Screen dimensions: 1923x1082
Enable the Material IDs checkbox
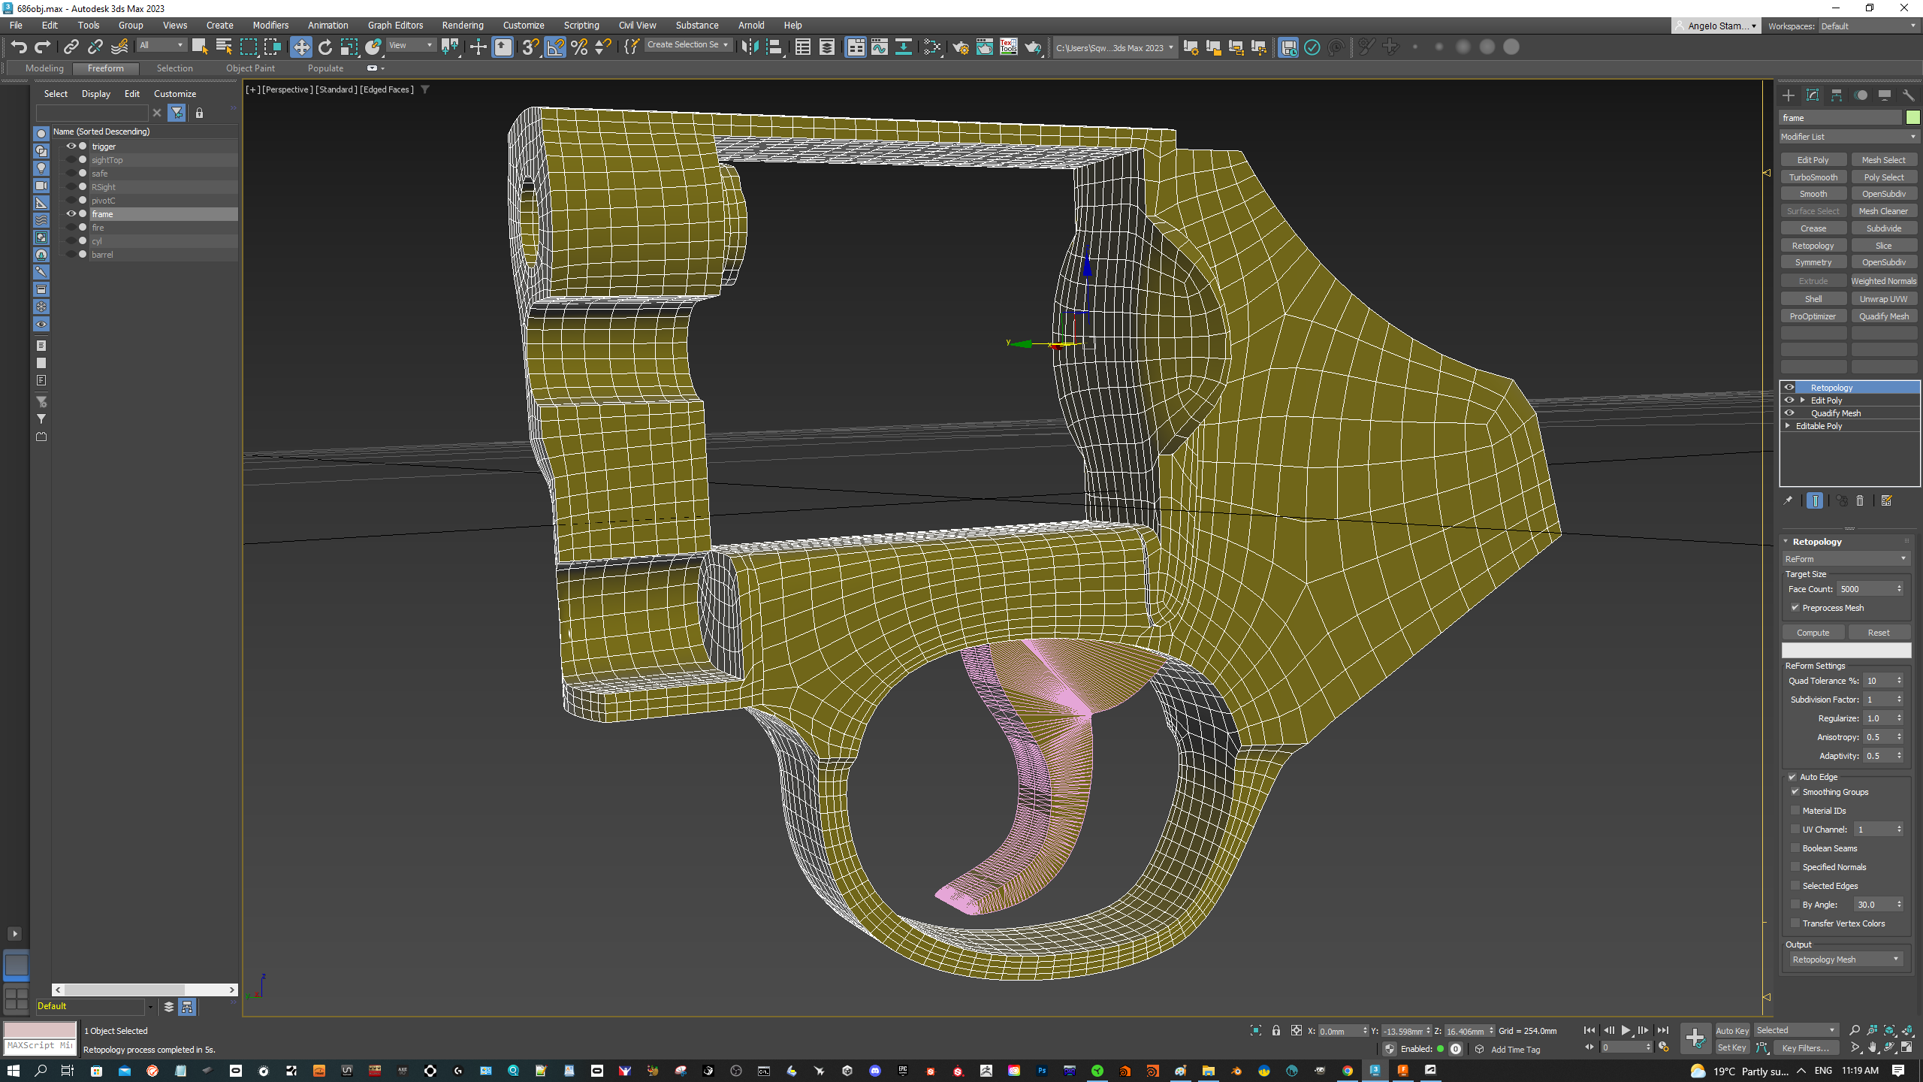[1795, 811]
